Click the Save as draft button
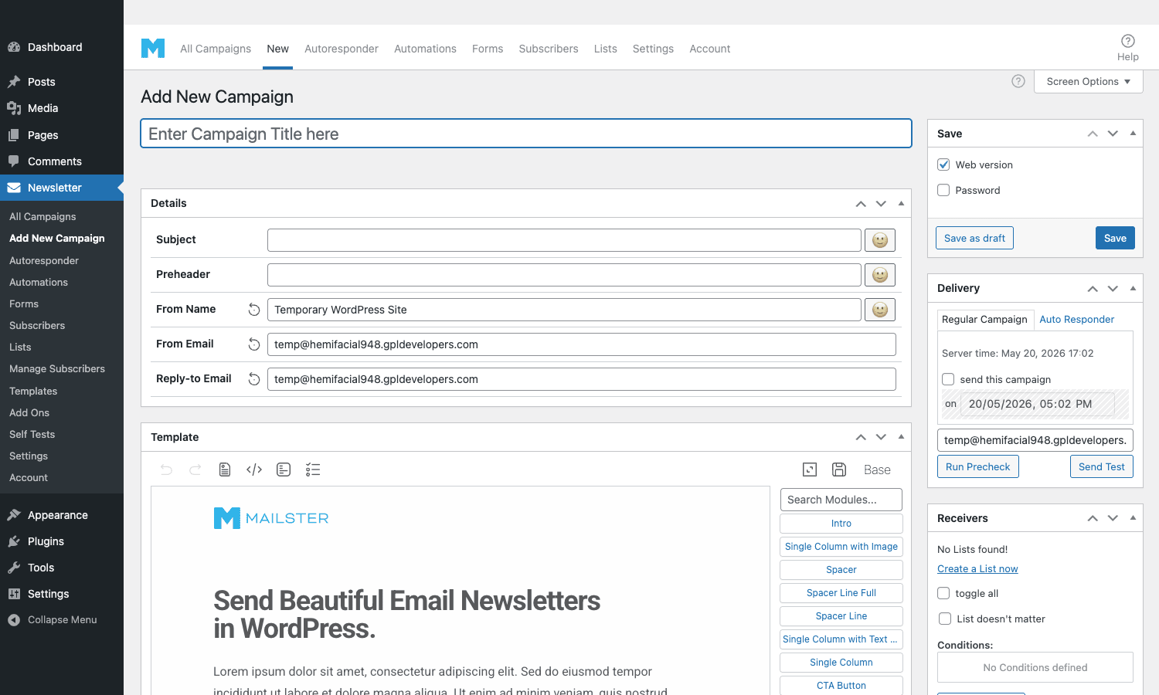 click(x=974, y=238)
